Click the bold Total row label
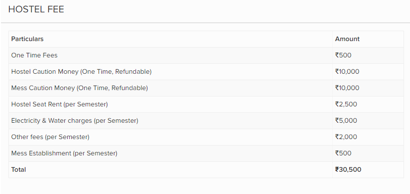 (19, 170)
